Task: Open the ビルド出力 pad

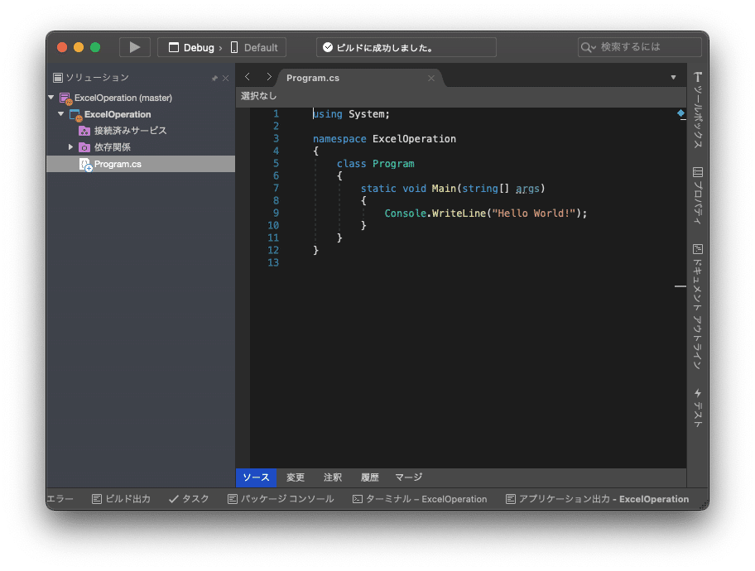Action: pos(122,499)
